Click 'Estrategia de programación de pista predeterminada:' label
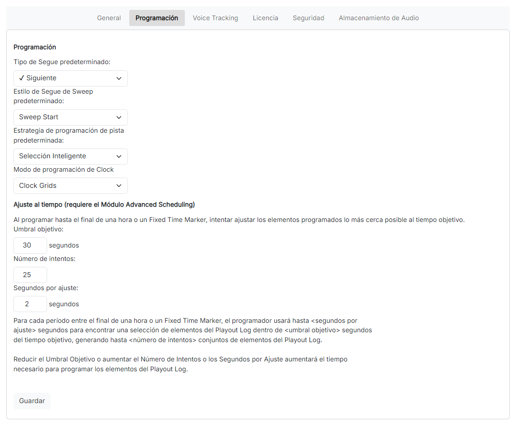 pos(69,135)
